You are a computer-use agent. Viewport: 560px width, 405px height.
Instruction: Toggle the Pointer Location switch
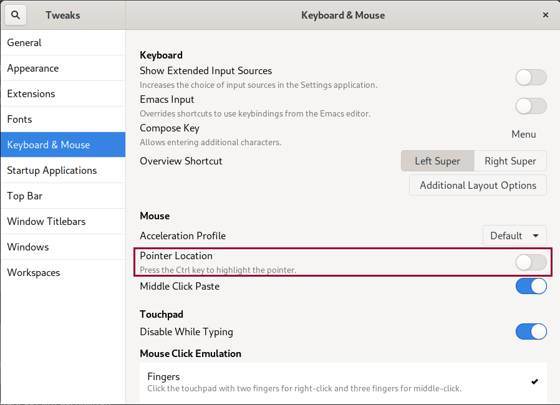(531, 263)
